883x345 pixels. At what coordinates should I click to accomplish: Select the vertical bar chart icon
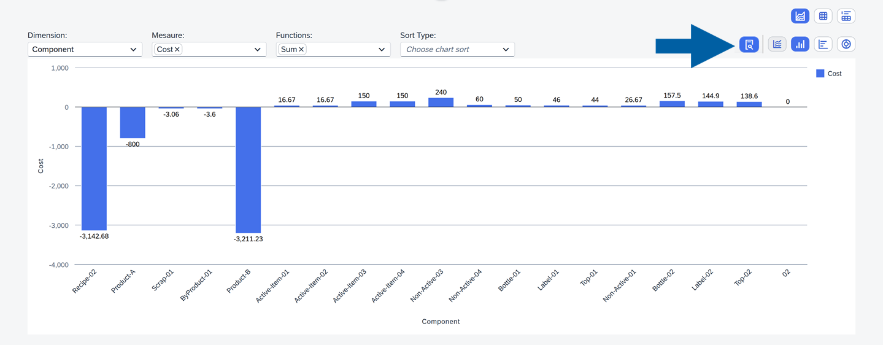click(x=800, y=44)
